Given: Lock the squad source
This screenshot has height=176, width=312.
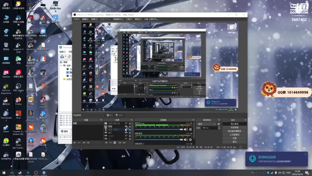Looking at the screenshot, I should pyautogui.click(x=130, y=136).
